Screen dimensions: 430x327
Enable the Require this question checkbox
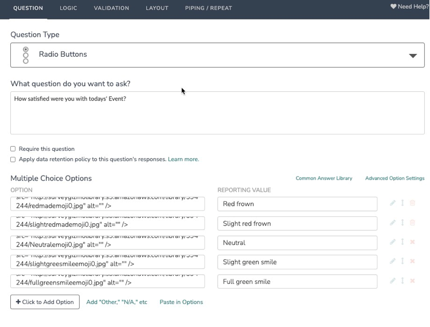pos(13,149)
